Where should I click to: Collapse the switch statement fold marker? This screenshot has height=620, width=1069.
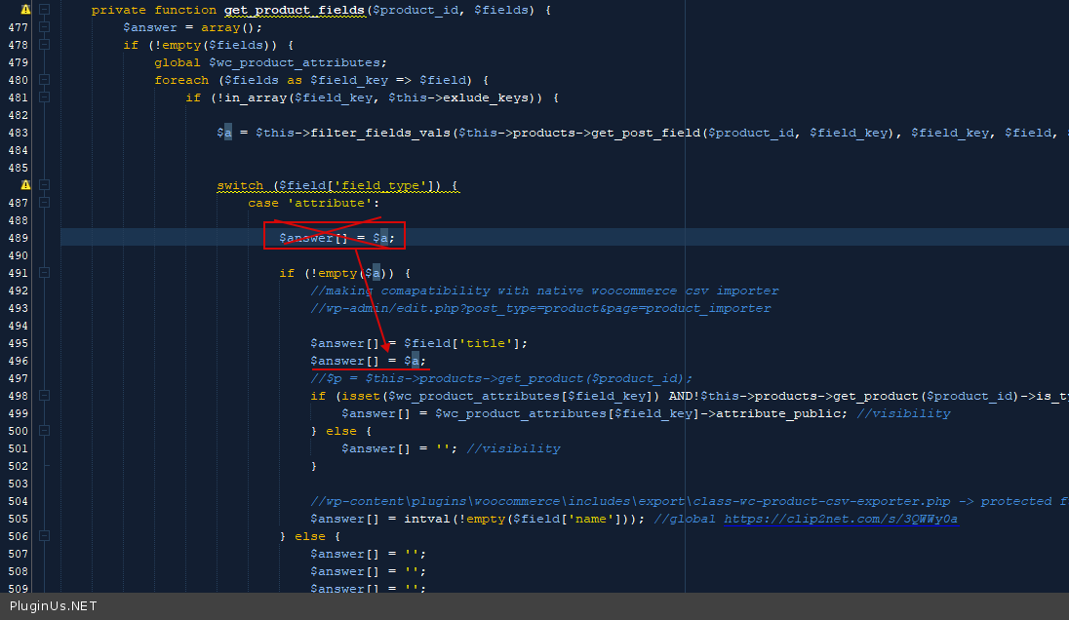(44, 185)
